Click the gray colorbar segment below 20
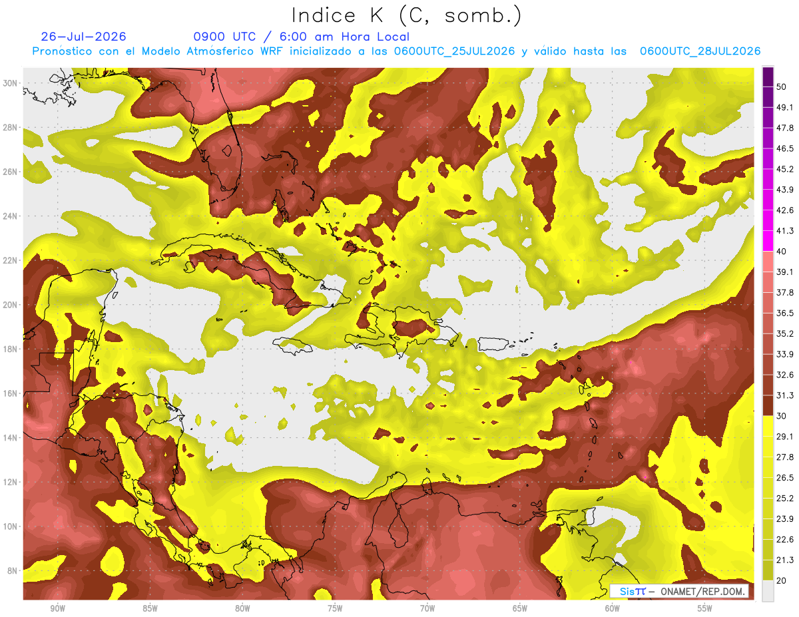Image resolution: width=799 pixels, height=617 pixels. tap(768, 591)
